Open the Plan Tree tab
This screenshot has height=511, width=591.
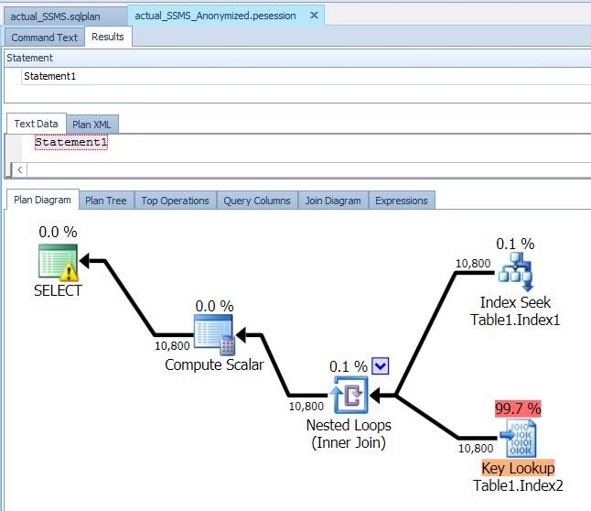(x=106, y=201)
